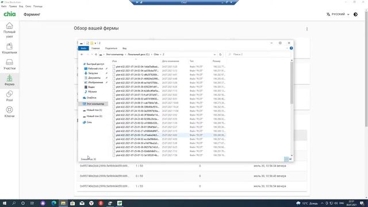368x207 pixels.
Task: Open Windows Start menu
Action: coord(4,203)
